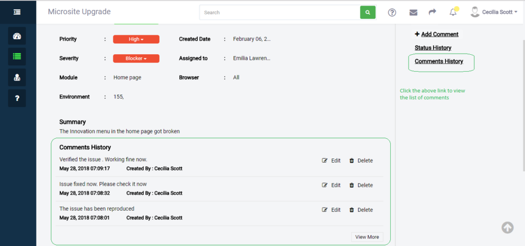The height and width of the screenshot is (246, 525).
Task: Select the assigned name 'Emilia Lawren…'
Action: pos(252,58)
